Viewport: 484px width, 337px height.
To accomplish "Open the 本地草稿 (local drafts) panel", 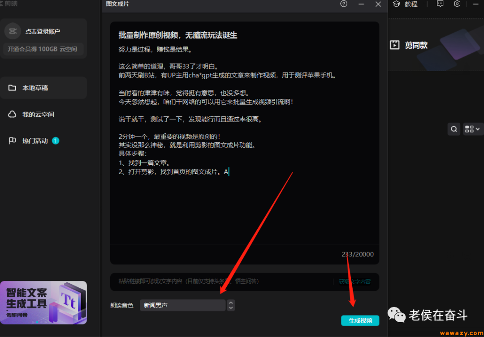I will point(35,88).
